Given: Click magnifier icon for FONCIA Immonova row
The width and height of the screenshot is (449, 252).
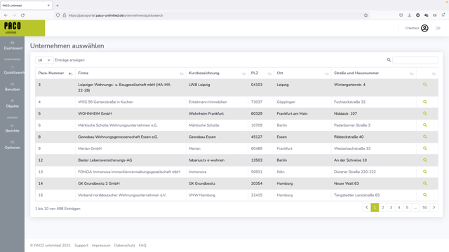Looking at the screenshot, I should pos(424,171).
